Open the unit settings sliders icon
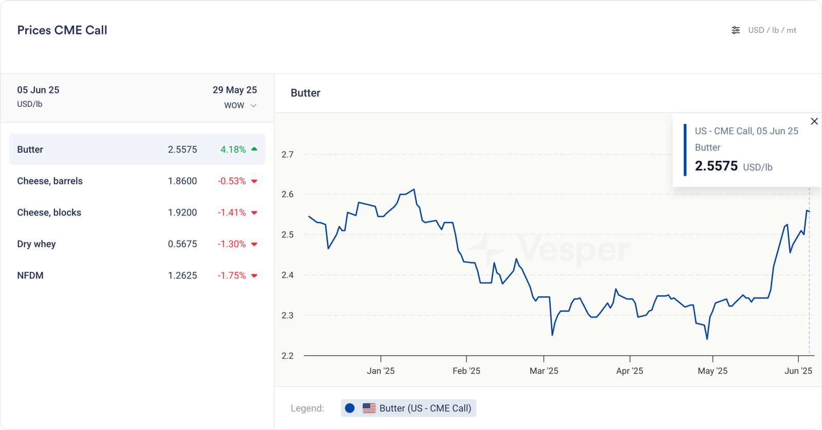This screenshot has height=430, width=822. [736, 30]
